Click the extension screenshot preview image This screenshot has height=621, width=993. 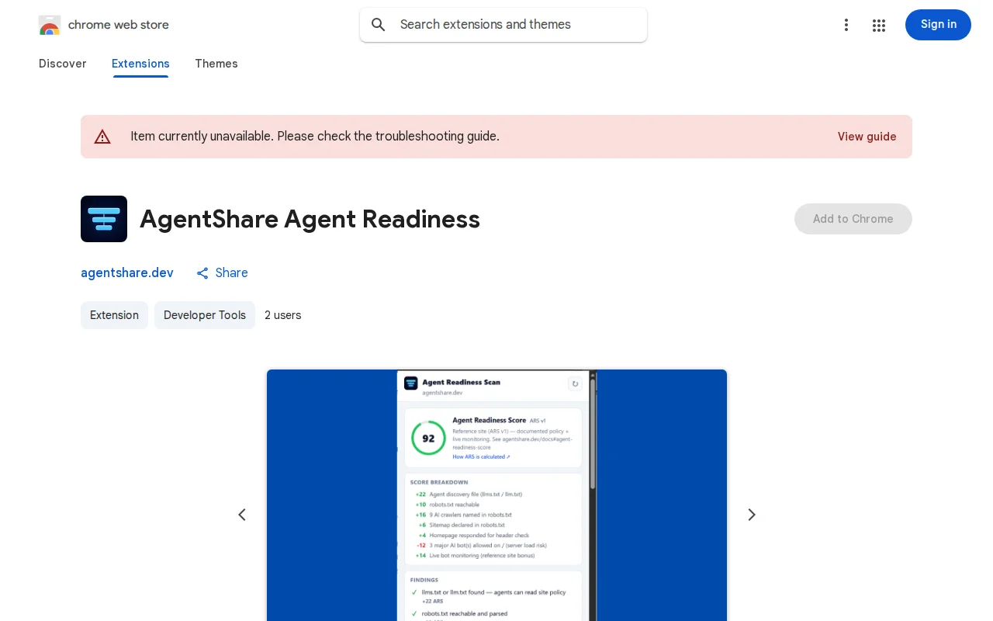pos(496,495)
